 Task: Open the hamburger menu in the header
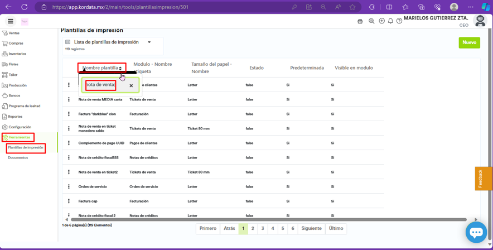(11, 21)
